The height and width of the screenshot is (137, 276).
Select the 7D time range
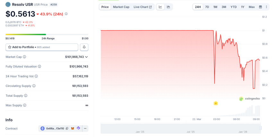point(207,7)
